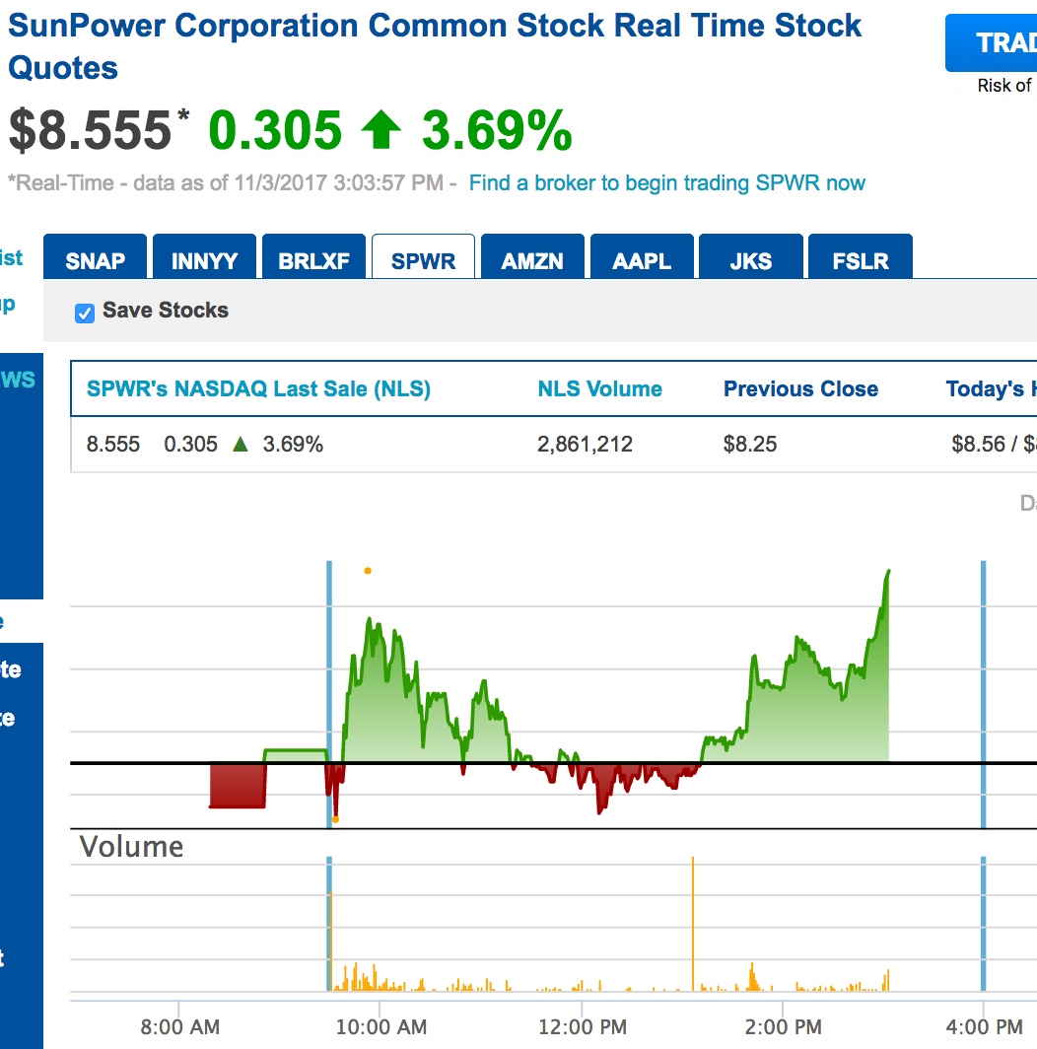Viewport: 1037px width, 1049px height.
Task: Click the Previous Close column header
Action: click(800, 388)
